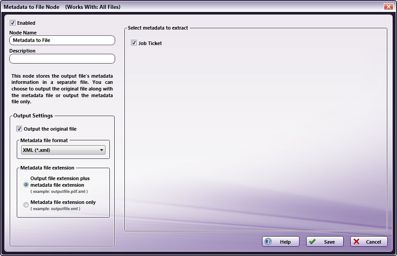397x256 pixels.
Task: Close the Metadata to File Node dialog
Action: (x=388, y=7)
